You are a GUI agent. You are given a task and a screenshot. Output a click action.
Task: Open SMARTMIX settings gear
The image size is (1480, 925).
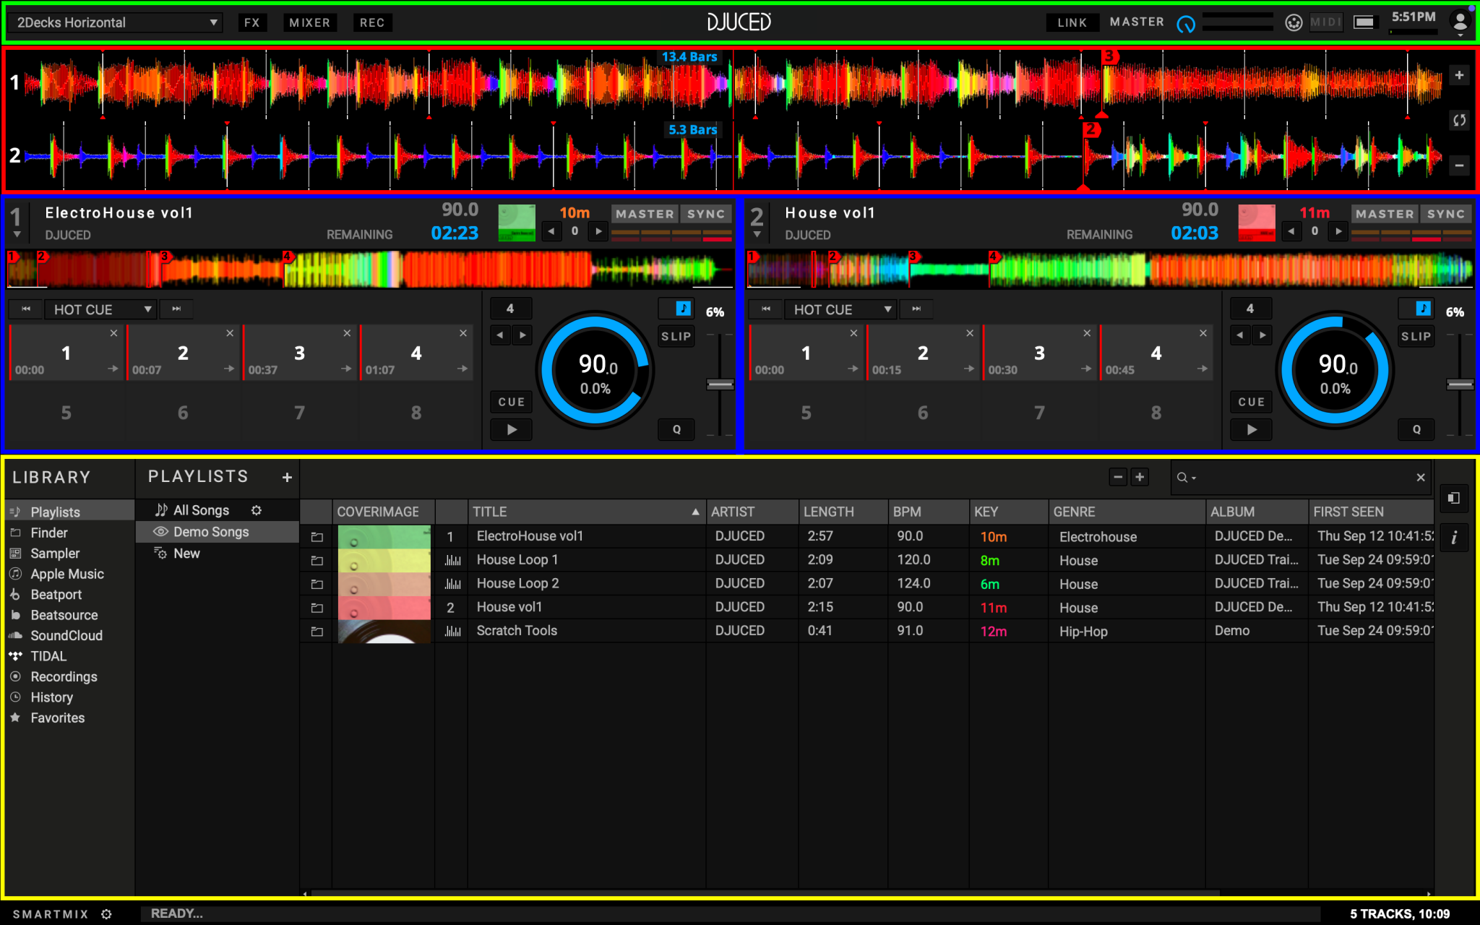[x=106, y=914]
